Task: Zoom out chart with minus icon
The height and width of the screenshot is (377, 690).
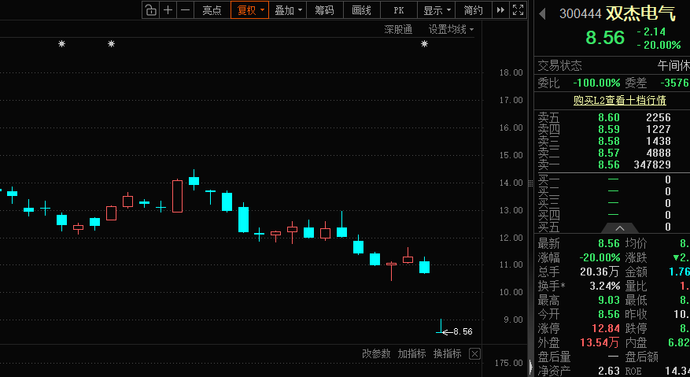Action: pos(186,10)
